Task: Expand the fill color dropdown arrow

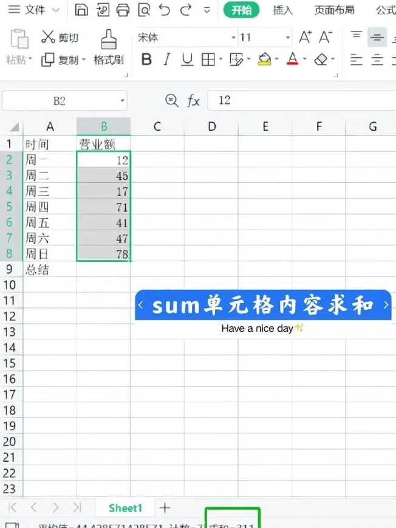Action: (x=276, y=60)
